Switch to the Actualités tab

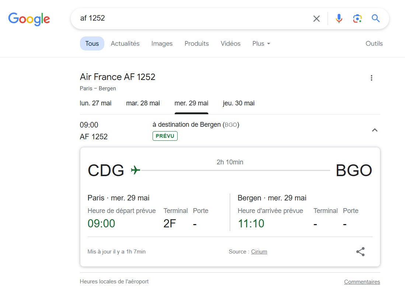tap(125, 43)
